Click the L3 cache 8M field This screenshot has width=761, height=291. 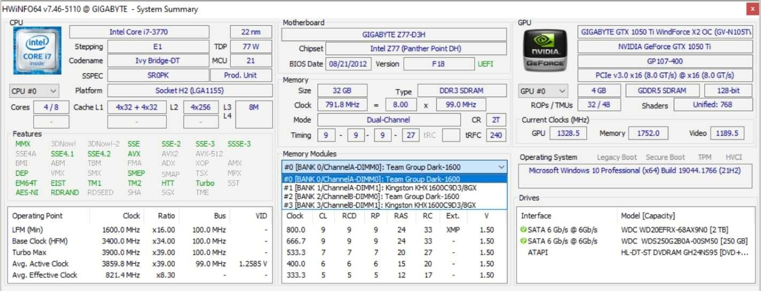253,114
